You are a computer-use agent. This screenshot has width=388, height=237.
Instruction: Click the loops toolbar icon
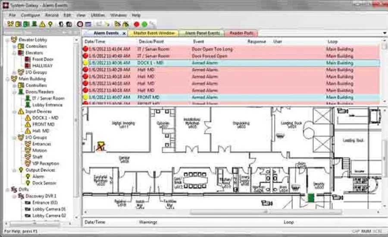click(x=10, y=24)
